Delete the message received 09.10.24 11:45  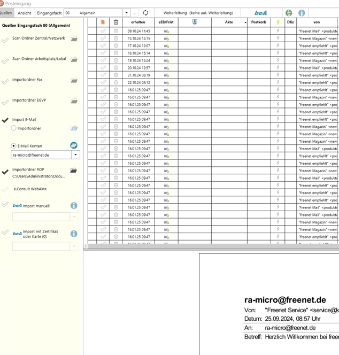pyautogui.click(x=115, y=31)
